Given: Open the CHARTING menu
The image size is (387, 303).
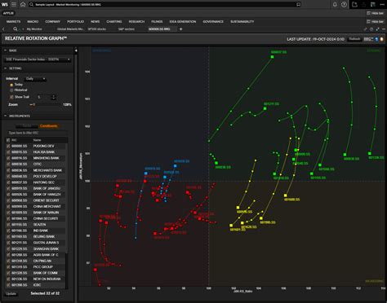Looking at the screenshot, I should (x=114, y=21).
